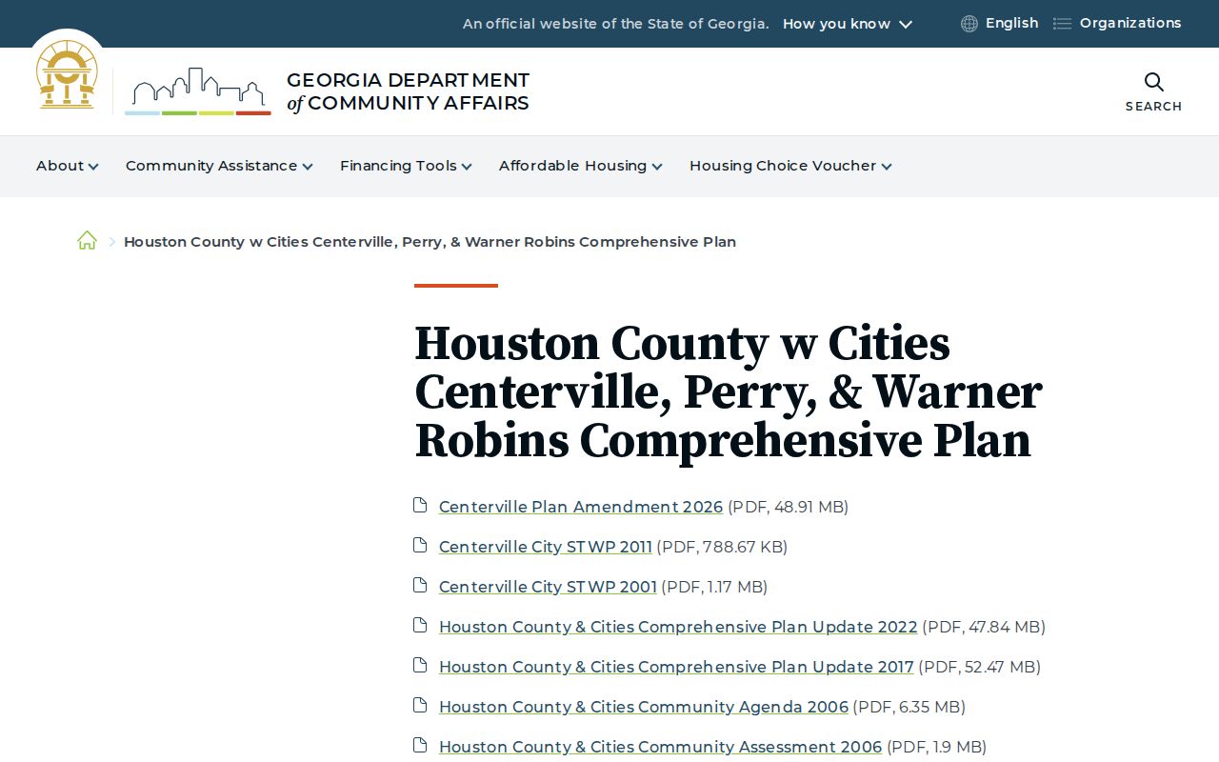Viewport: 1219px width, 762px height.
Task: Click the breadcrumb page title text
Action: (430, 242)
